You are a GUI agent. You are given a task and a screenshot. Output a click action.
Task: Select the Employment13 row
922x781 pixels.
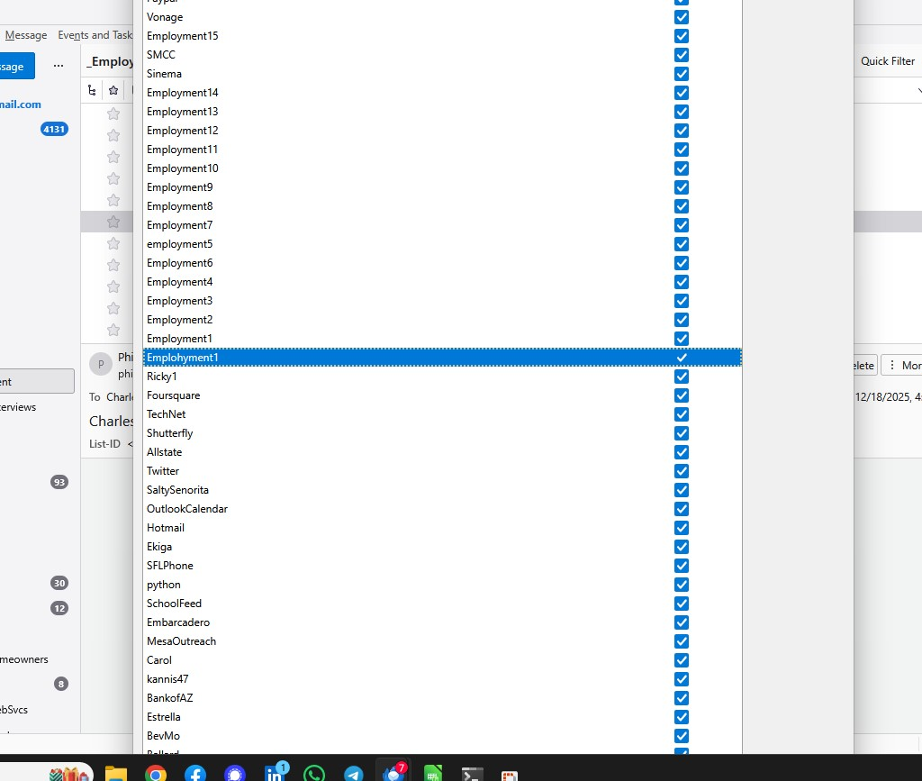coord(442,112)
